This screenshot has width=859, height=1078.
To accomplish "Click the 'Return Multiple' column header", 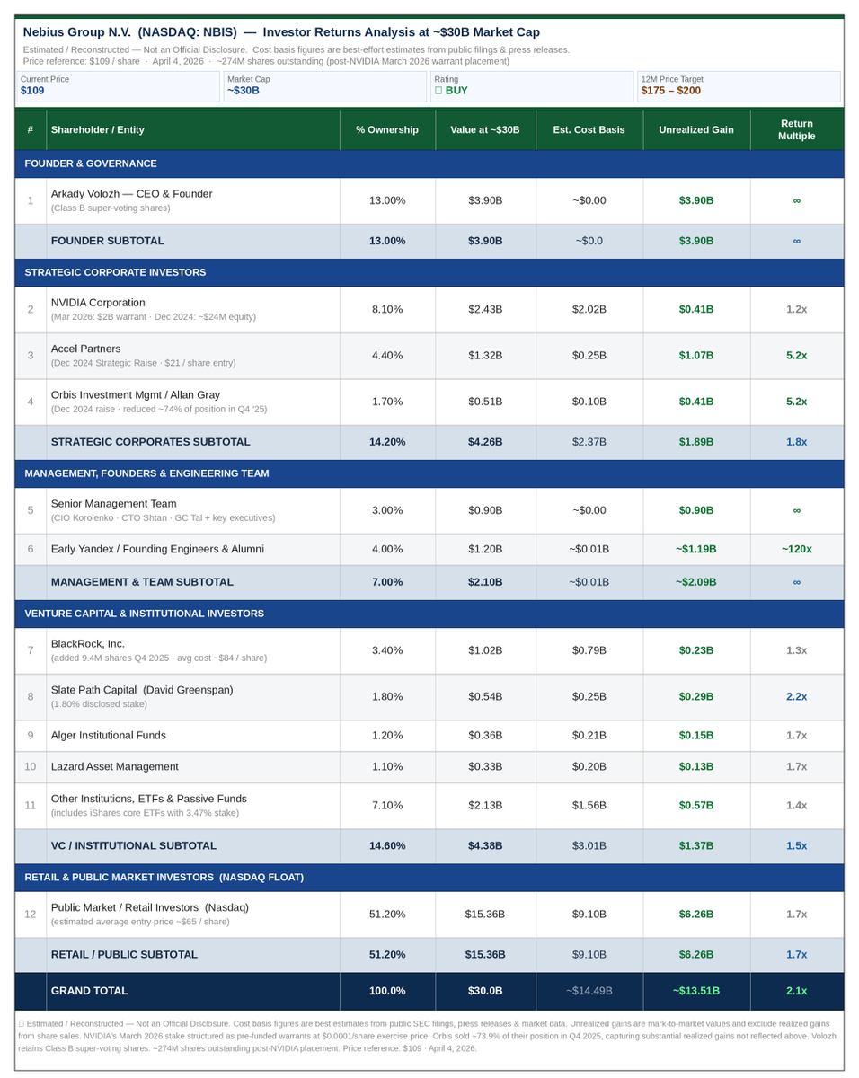I will pyautogui.click(x=797, y=129).
